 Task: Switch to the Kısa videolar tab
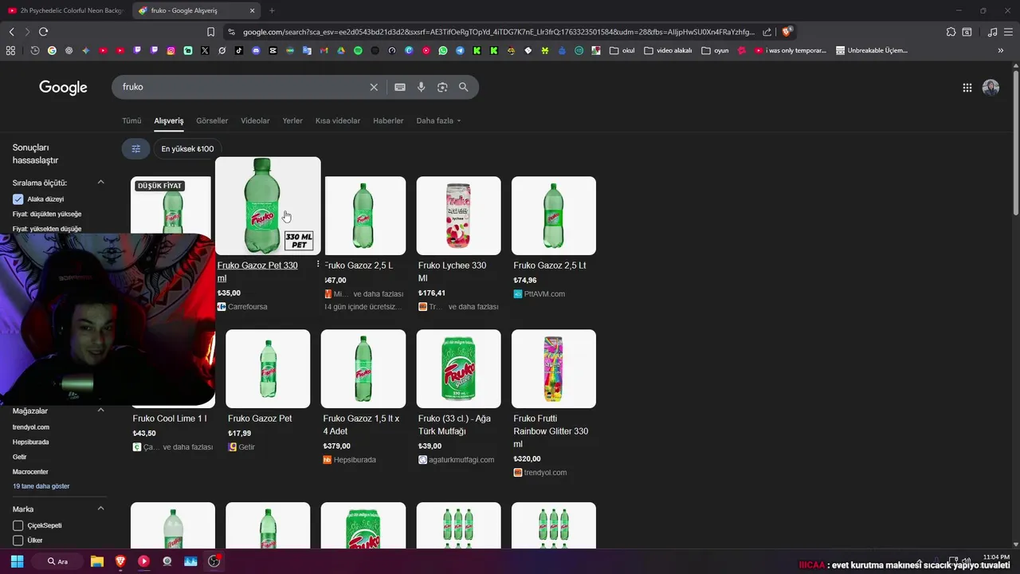click(338, 121)
